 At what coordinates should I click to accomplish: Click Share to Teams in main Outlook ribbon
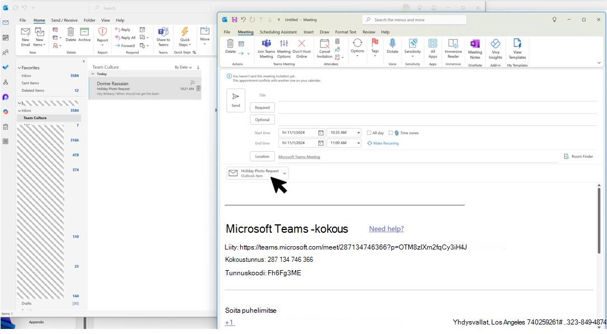pos(164,37)
